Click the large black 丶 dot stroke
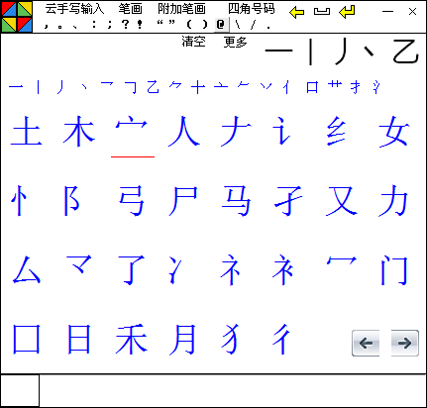The image size is (427, 408). pos(370,51)
